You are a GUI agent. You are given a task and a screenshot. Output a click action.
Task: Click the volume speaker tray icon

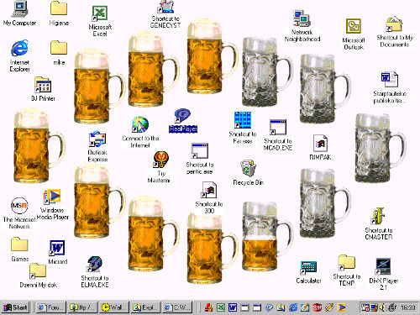click(x=381, y=307)
